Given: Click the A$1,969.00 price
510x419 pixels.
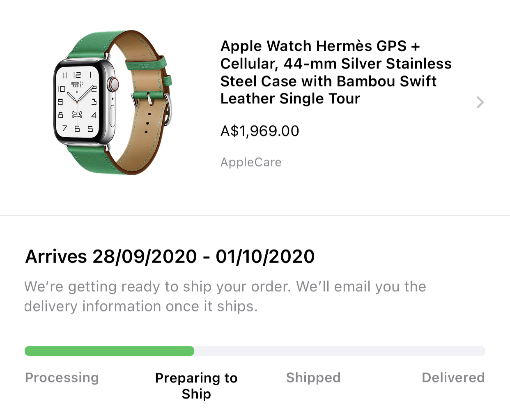Looking at the screenshot, I should [260, 131].
